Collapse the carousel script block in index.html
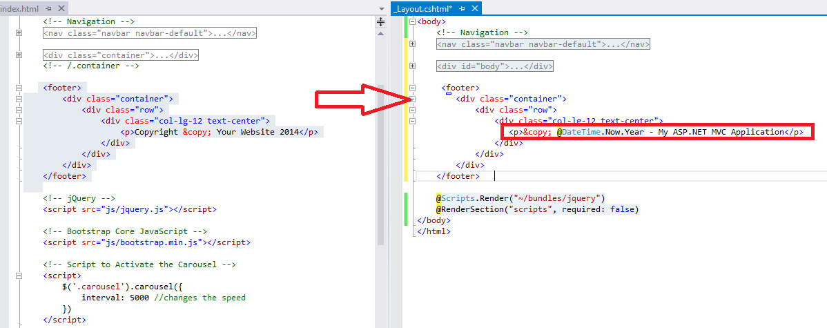This screenshot has width=827, height=328. coord(19,276)
